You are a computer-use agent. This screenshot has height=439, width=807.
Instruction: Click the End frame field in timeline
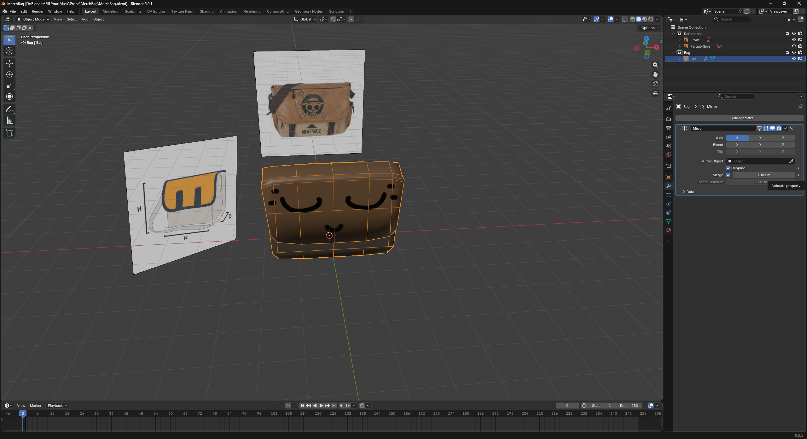coord(629,406)
